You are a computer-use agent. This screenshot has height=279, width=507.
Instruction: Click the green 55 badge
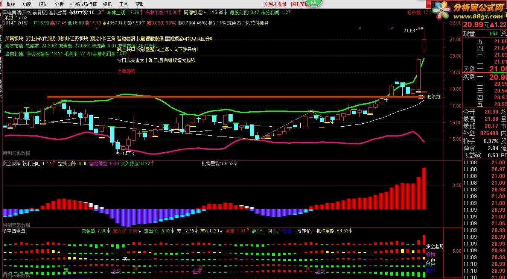[314, 3]
